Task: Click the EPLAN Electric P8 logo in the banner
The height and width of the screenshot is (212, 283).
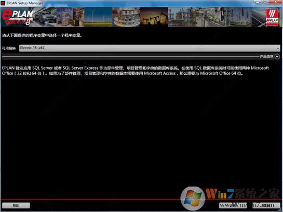Action: [x=18, y=18]
